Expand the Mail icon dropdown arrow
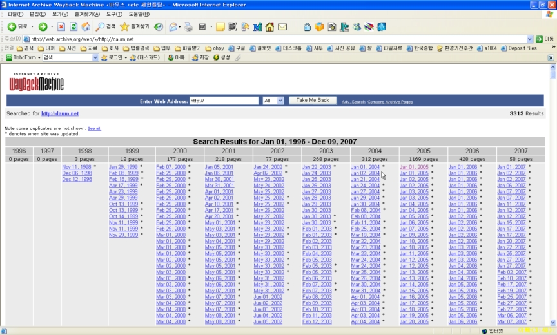Viewport: 557px width, 335px height. coord(179,27)
